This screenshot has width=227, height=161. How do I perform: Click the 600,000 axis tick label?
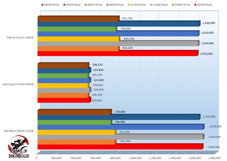coord(96,158)
